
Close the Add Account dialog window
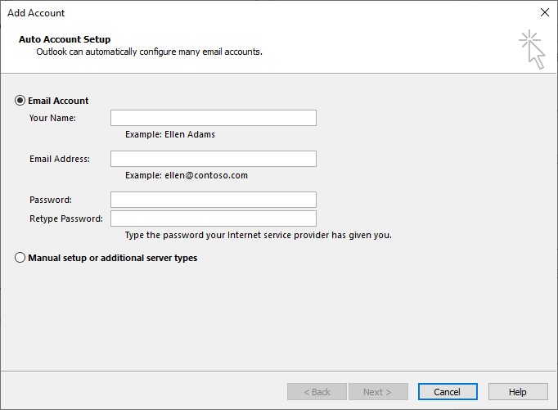coord(545,12)
